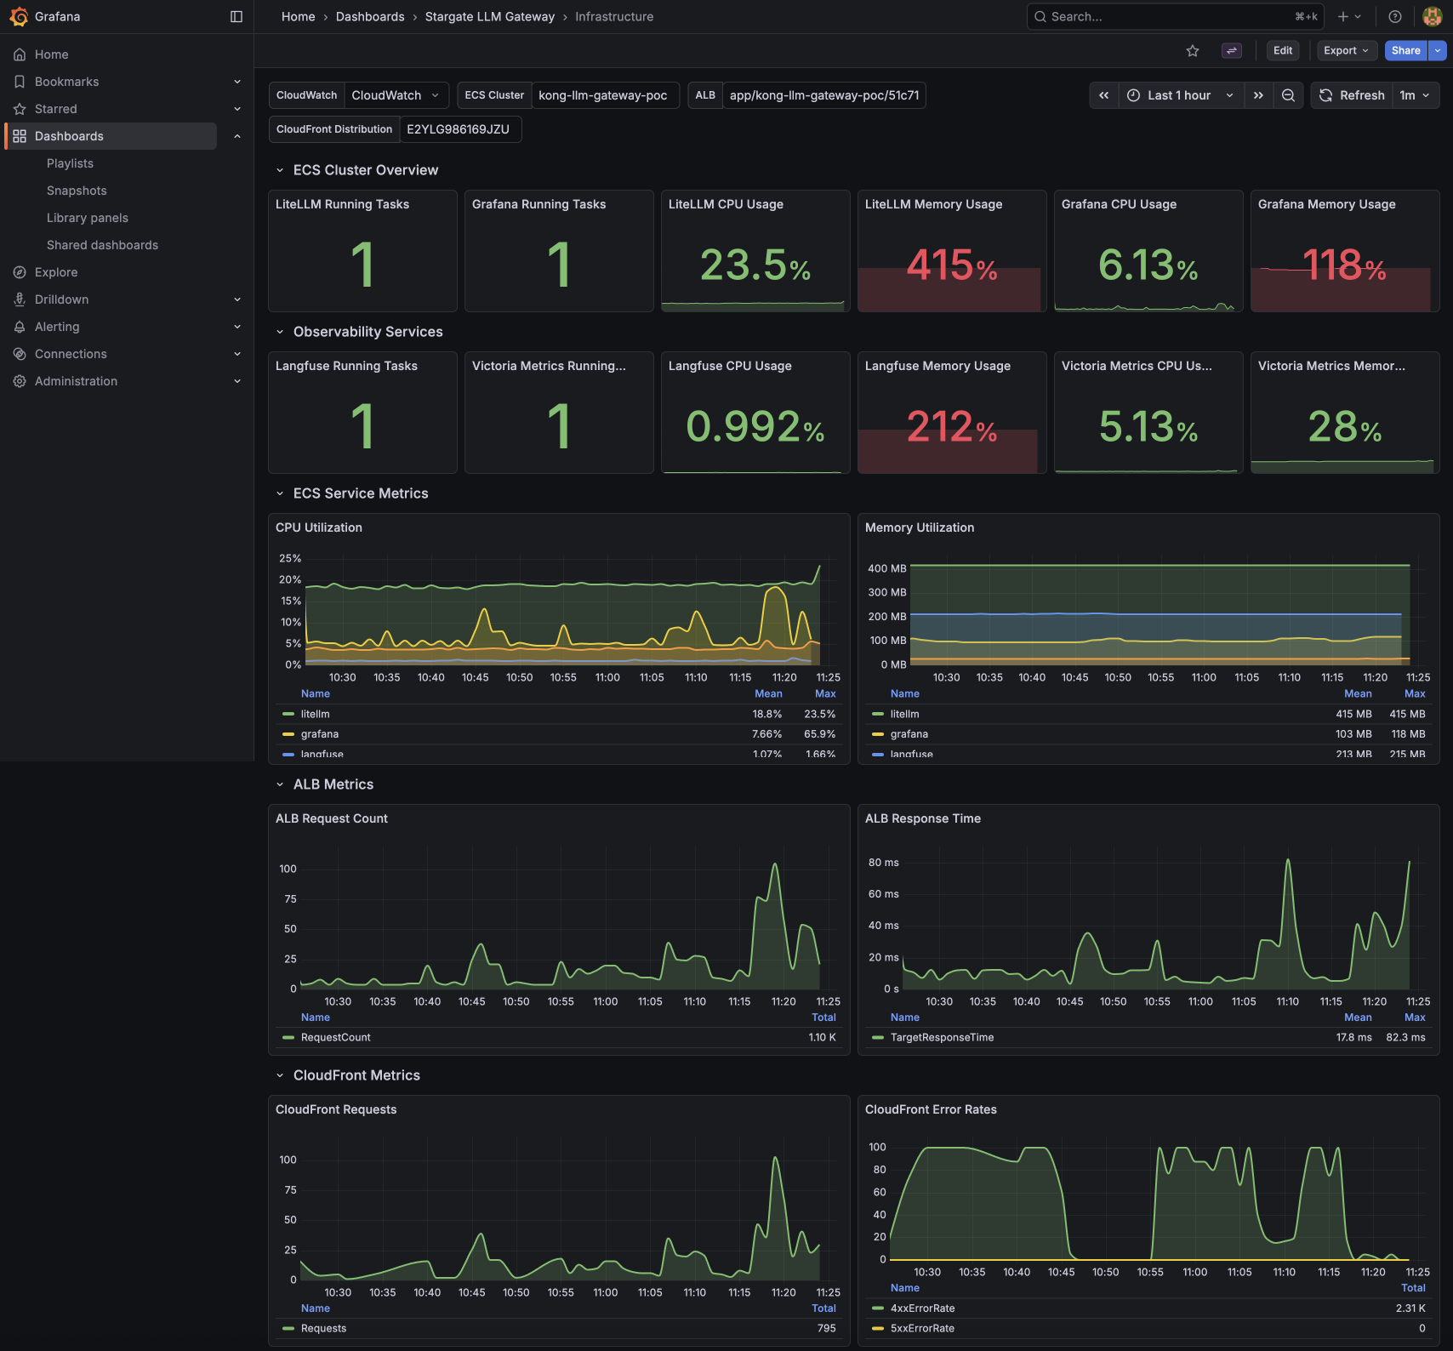Toggle litellm series in Memory Utilization legend
The height and width of the screenshot is (1351, 1453).
[x=905, y=714]
